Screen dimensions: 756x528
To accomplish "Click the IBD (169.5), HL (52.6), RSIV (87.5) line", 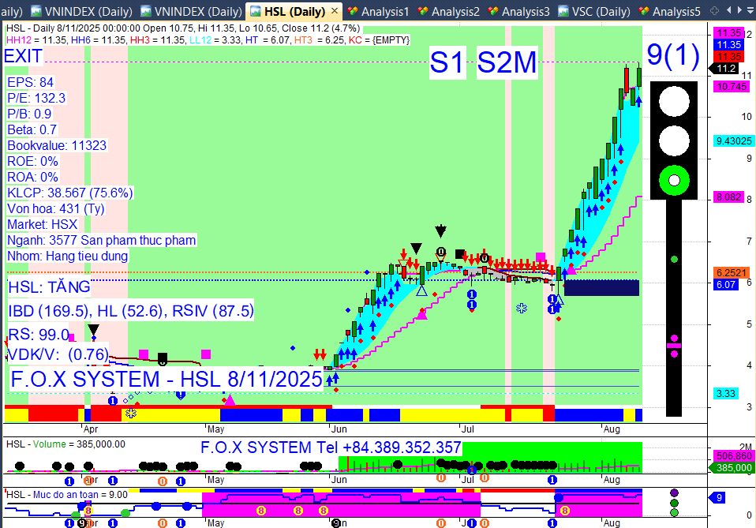I will point(131,311).
